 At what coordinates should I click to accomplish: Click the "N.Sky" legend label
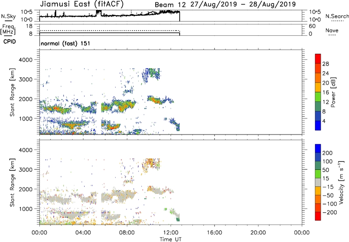(8, 16)
